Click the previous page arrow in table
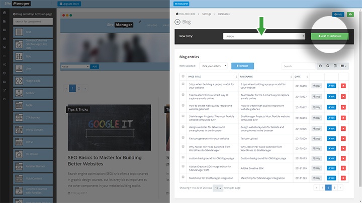The width and height of the screenshot is (362, 203). click(x=317, y=188)
